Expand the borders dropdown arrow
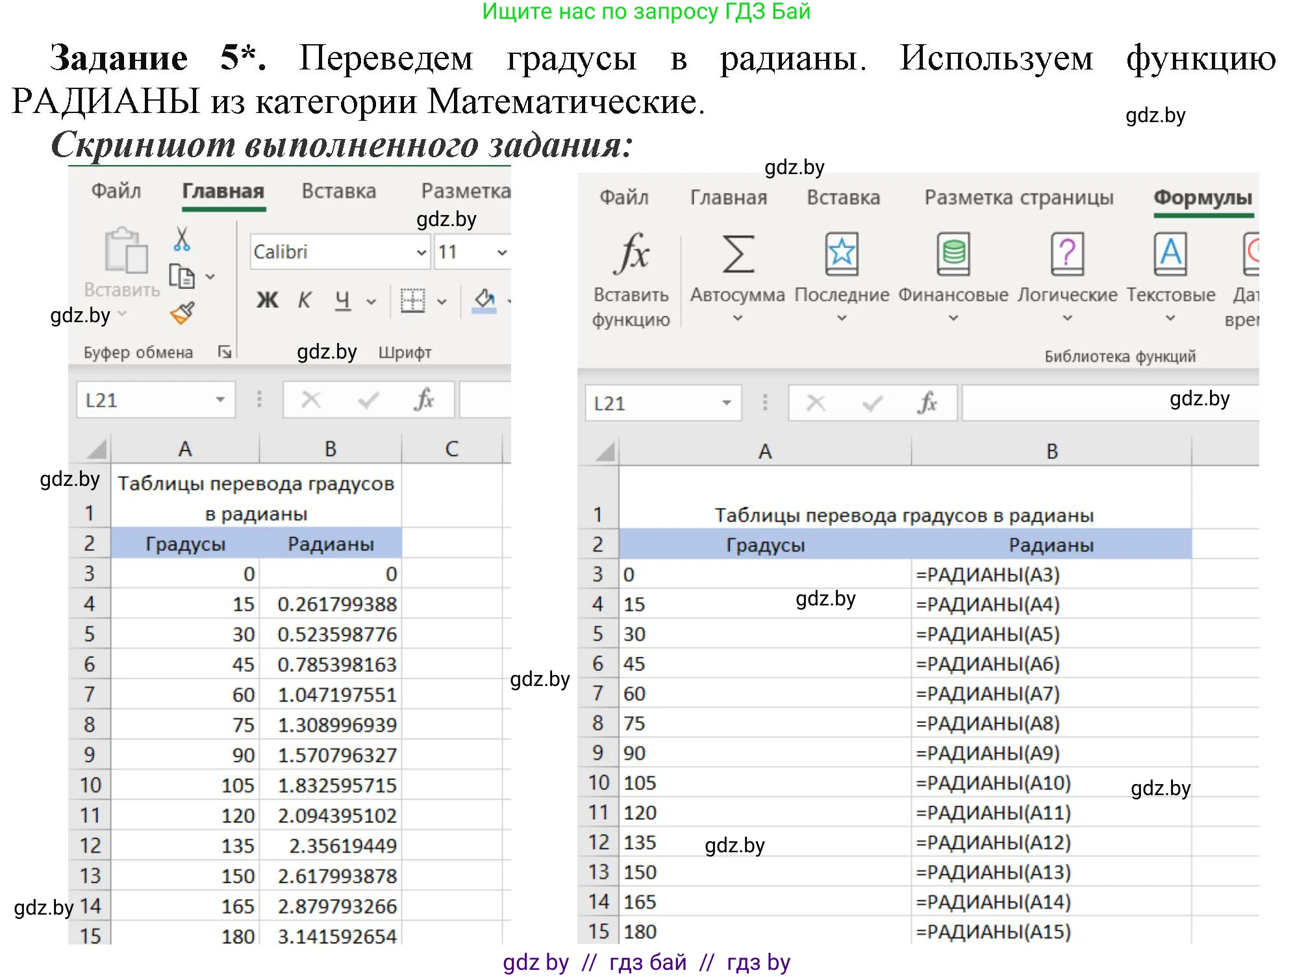 (x=442, y=301)
